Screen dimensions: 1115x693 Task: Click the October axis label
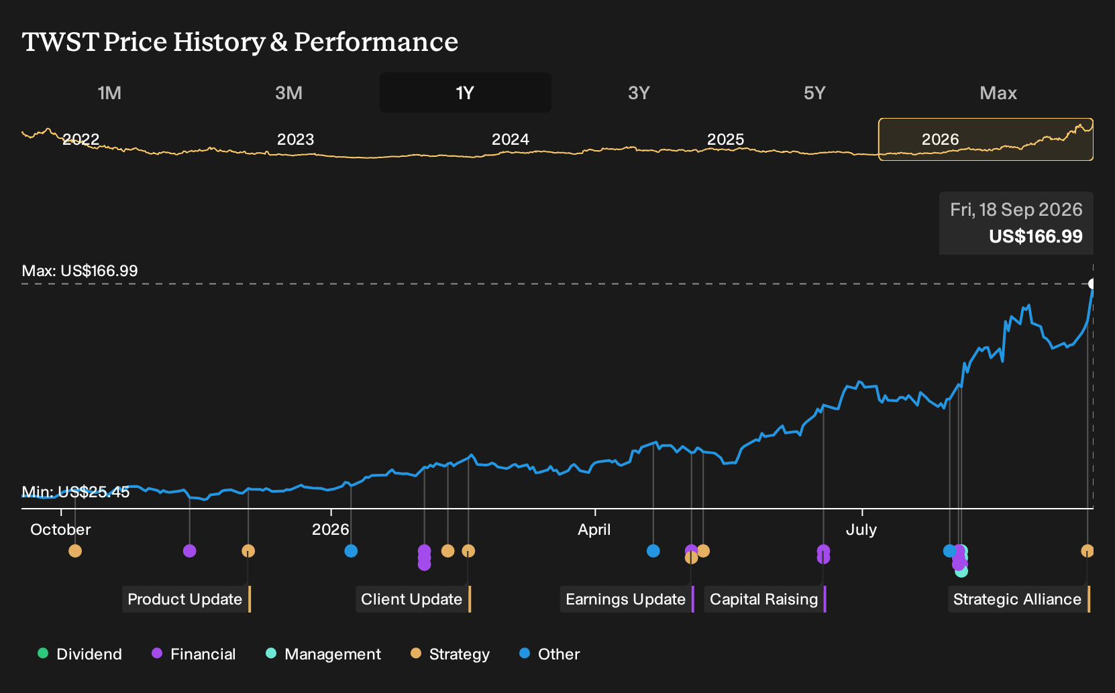[60, 529]
